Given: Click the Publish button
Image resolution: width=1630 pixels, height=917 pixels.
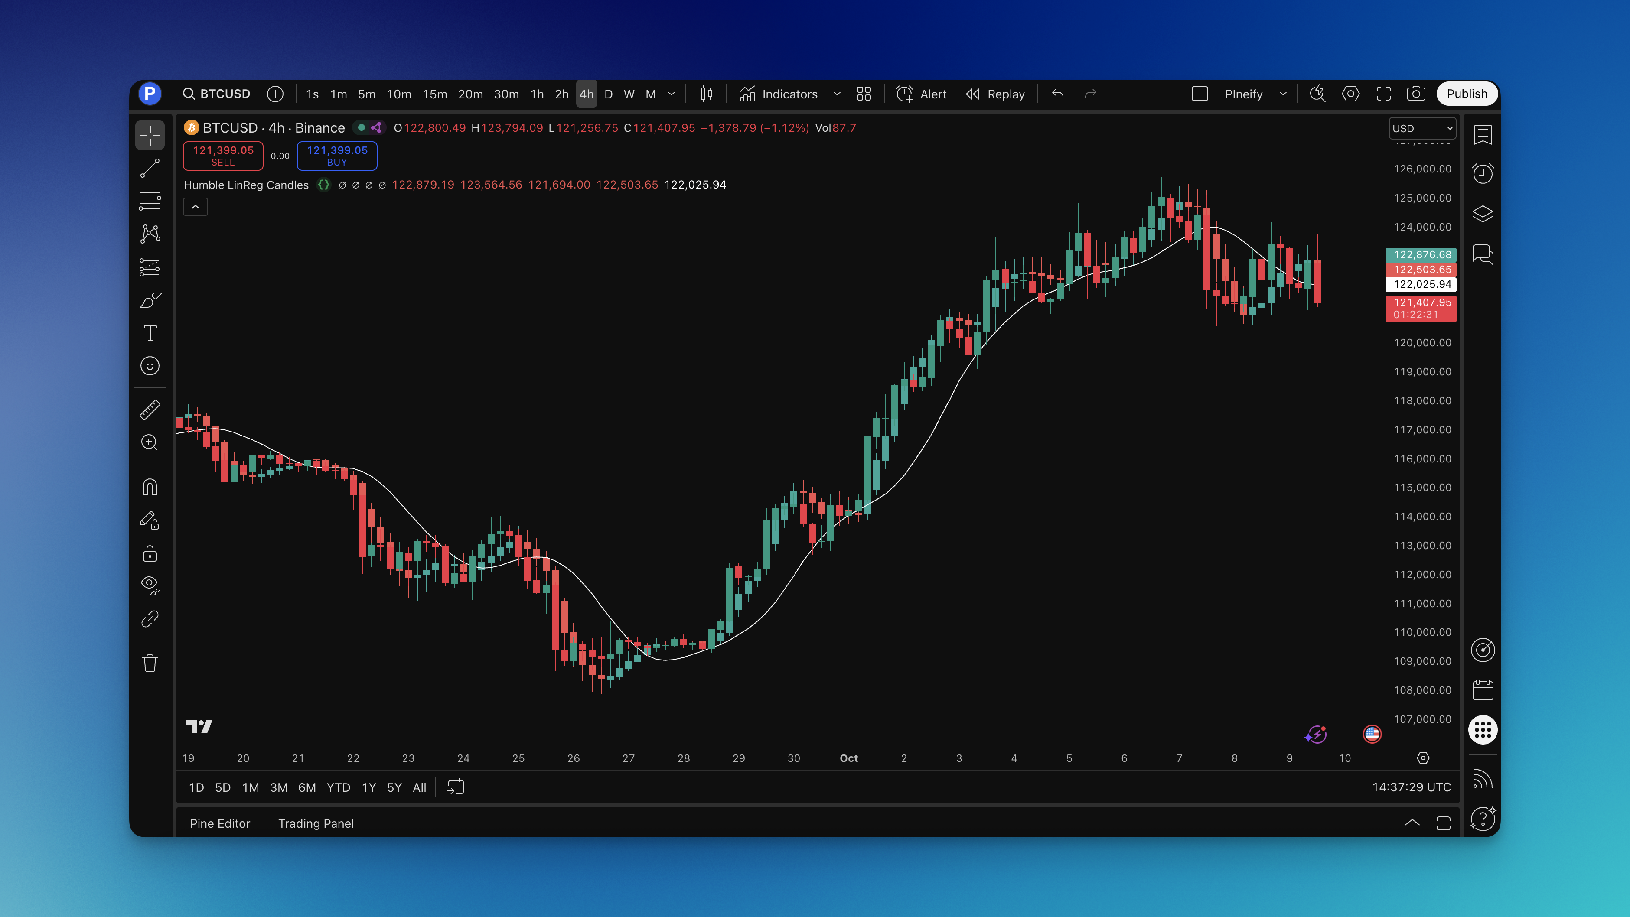Looking at the screenshot, I should 1466,94.
